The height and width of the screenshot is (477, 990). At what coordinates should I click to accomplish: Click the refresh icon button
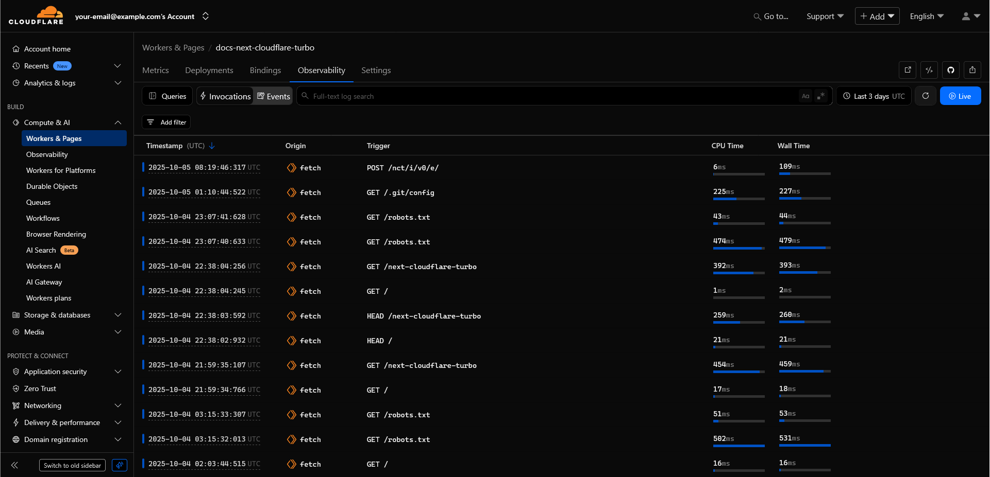[926, 96]
